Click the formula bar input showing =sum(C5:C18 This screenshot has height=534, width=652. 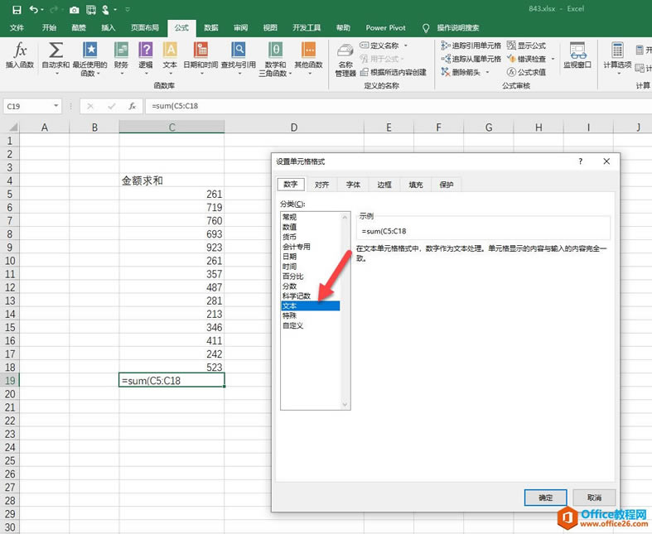(x=398, y=106)
